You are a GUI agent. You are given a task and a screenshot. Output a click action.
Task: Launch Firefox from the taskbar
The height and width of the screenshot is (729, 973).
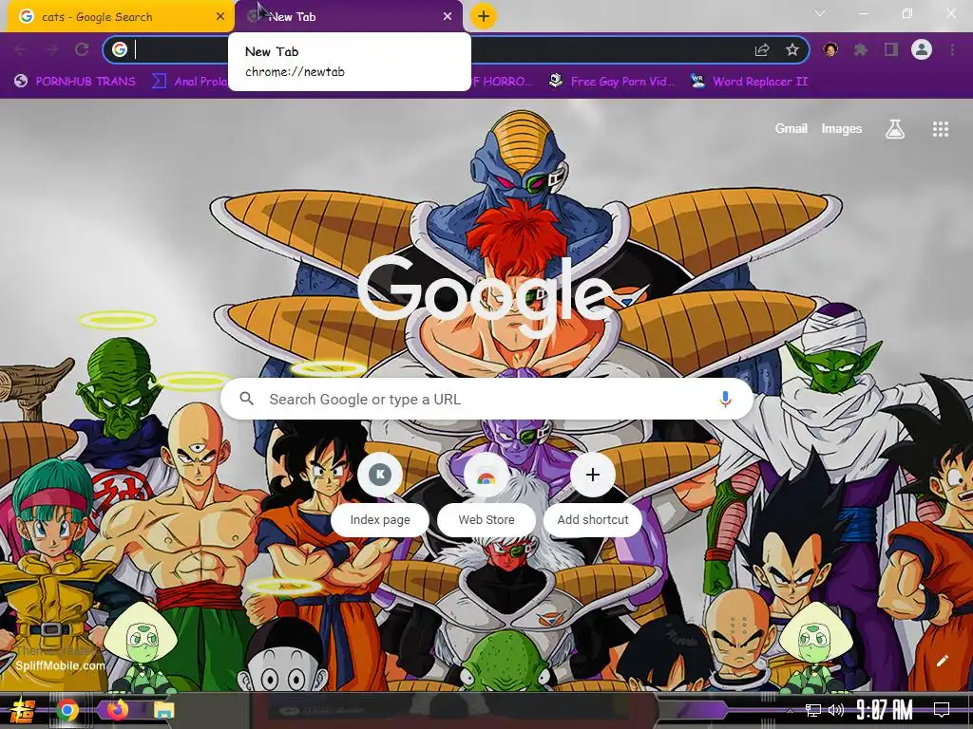(x=116, y=710)
